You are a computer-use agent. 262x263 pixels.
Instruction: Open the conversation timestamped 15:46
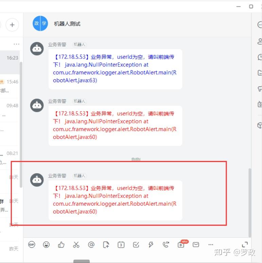(10, 86)
